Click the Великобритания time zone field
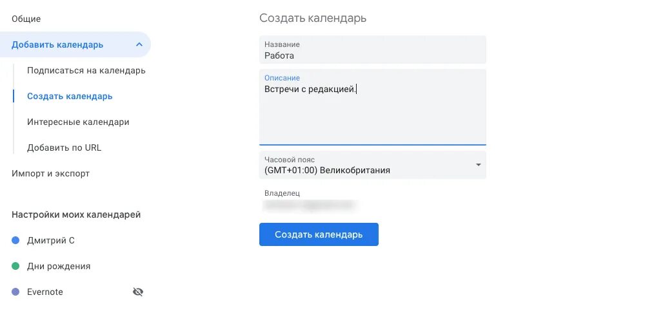The image size is (645, 322). [x=373, y=165]
